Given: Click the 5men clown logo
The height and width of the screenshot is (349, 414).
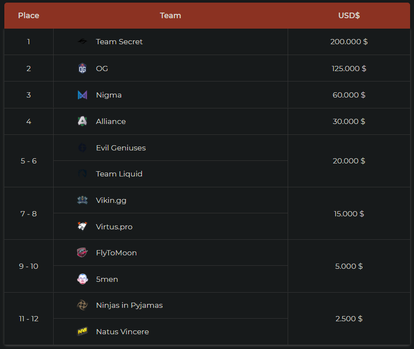Looking at the screenshot, I should pyautogui.click(x=82, y=279).
